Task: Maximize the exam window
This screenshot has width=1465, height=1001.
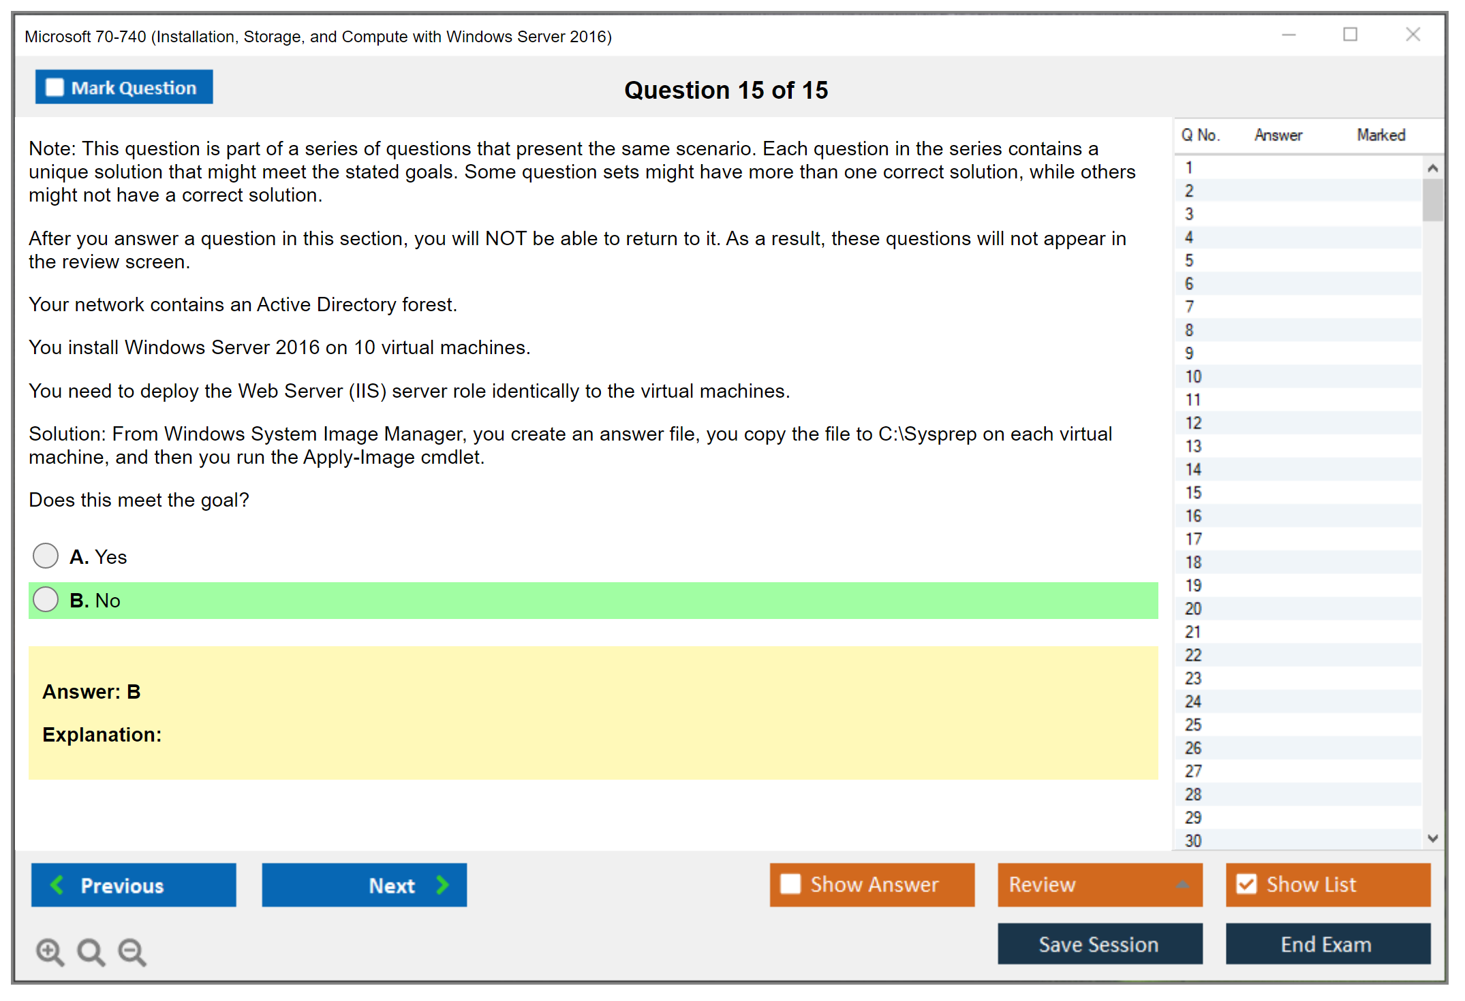Action: pyautogui.click(x=1350, y=35)
